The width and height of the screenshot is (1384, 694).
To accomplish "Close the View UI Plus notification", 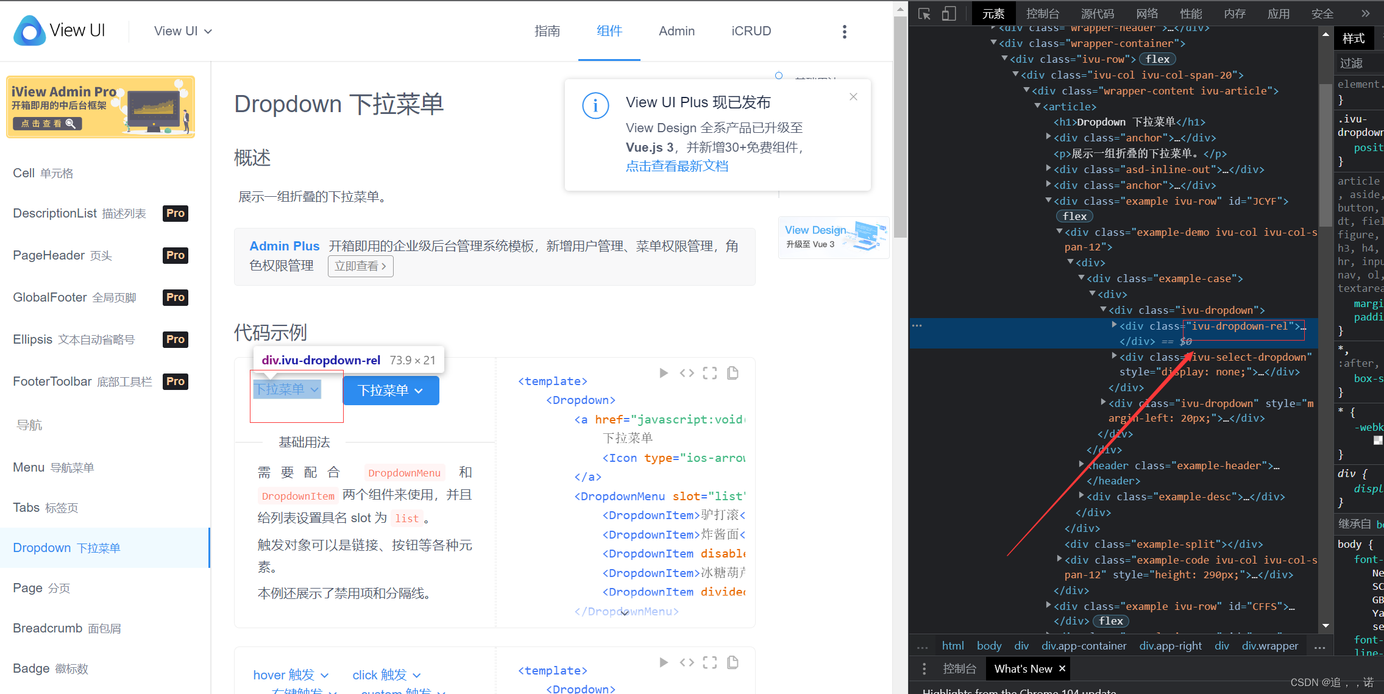I will pos(853,97).
